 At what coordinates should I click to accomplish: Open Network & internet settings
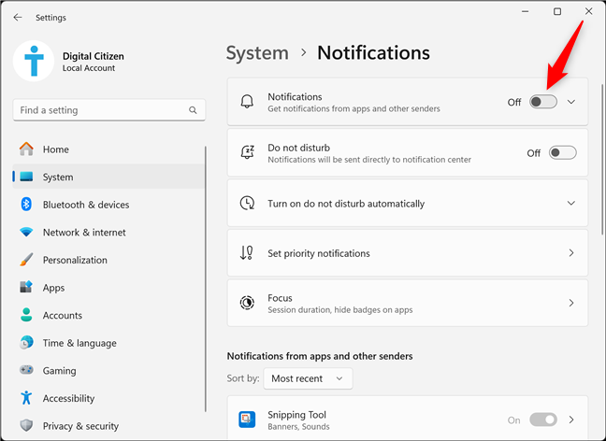click(108, 232)
